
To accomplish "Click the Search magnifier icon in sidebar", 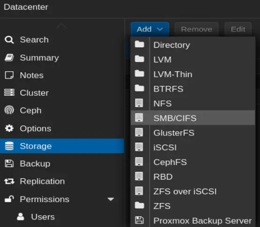I will click(9, 40).
